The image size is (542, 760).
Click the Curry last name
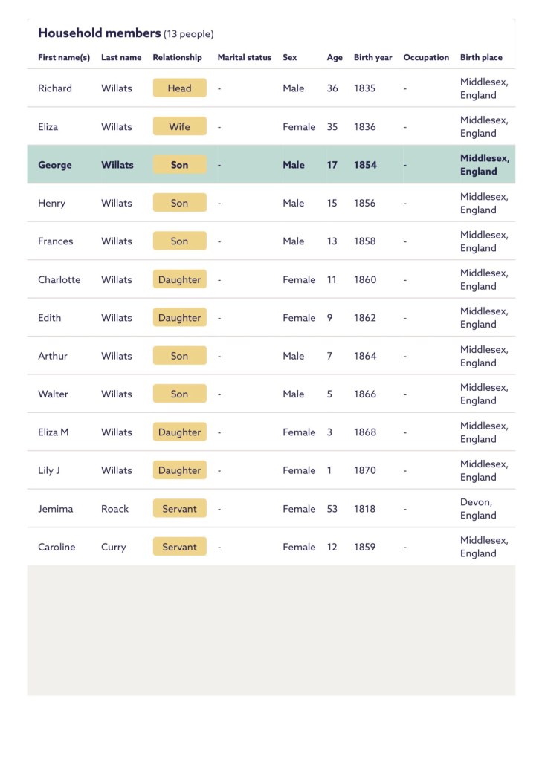click(x=113, y=547)
